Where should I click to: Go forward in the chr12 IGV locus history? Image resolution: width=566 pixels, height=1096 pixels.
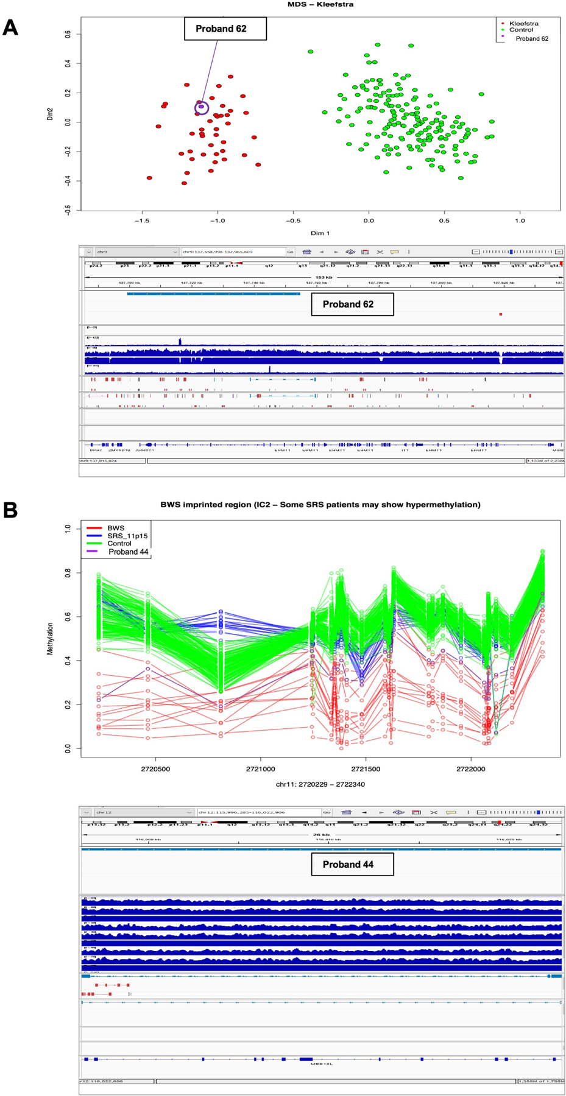tap(381, 812)
